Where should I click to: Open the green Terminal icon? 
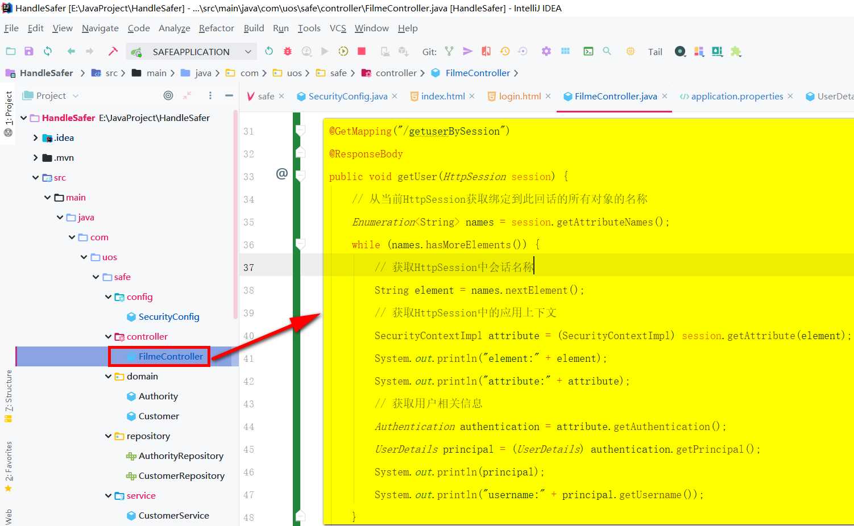(x=588, y=51)
